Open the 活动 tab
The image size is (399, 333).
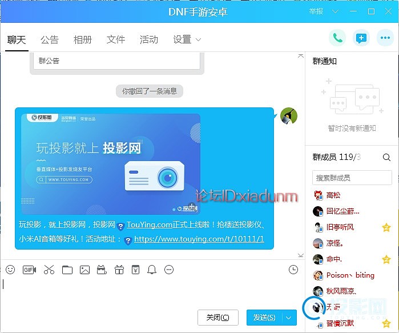[149, 40]
